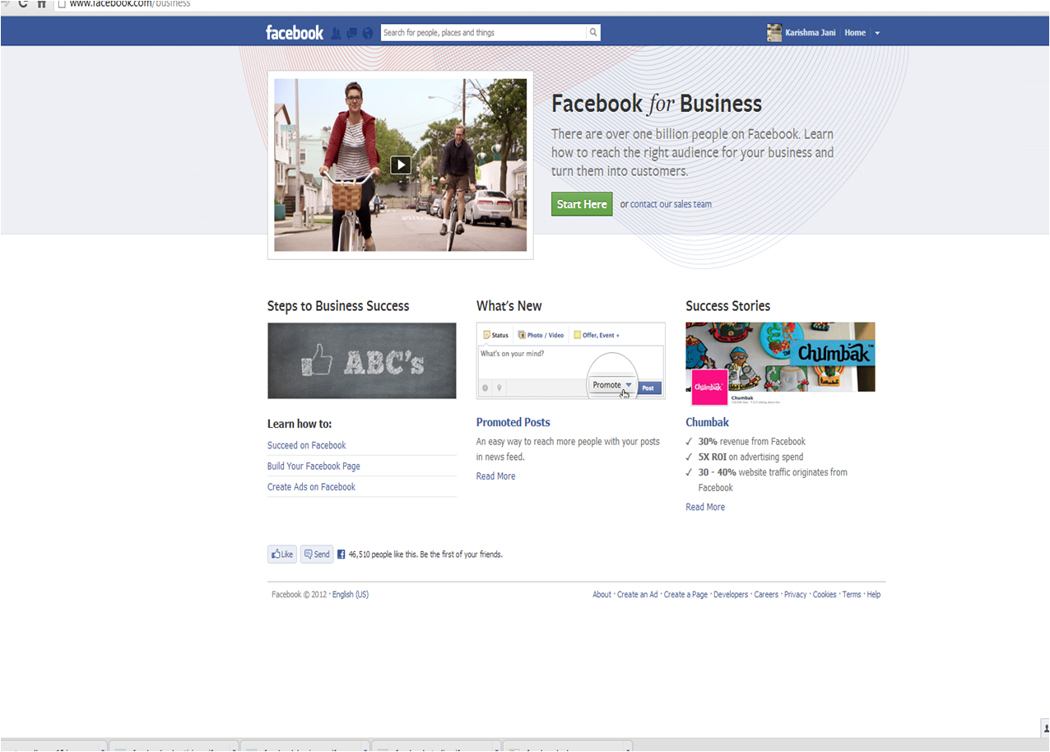Image resolution: width=1050 pixels, height=752 pixels.
Task: Open the friend requests icon
Action: pos(336,33)
